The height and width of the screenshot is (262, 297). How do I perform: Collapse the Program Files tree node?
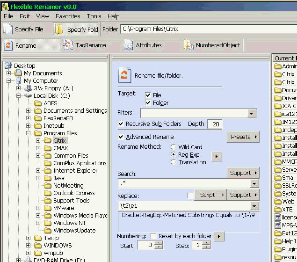point(28,133)
